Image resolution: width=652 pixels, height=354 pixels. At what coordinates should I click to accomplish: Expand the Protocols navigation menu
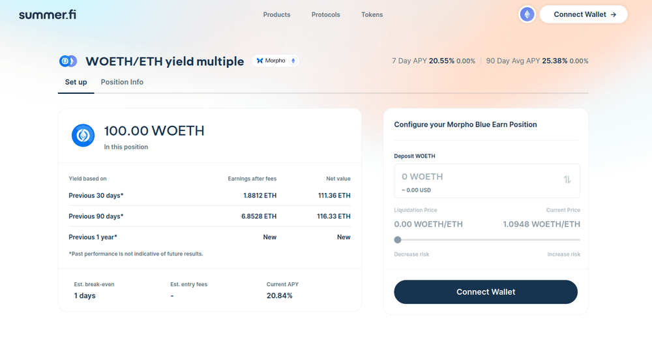click(325, 14)
